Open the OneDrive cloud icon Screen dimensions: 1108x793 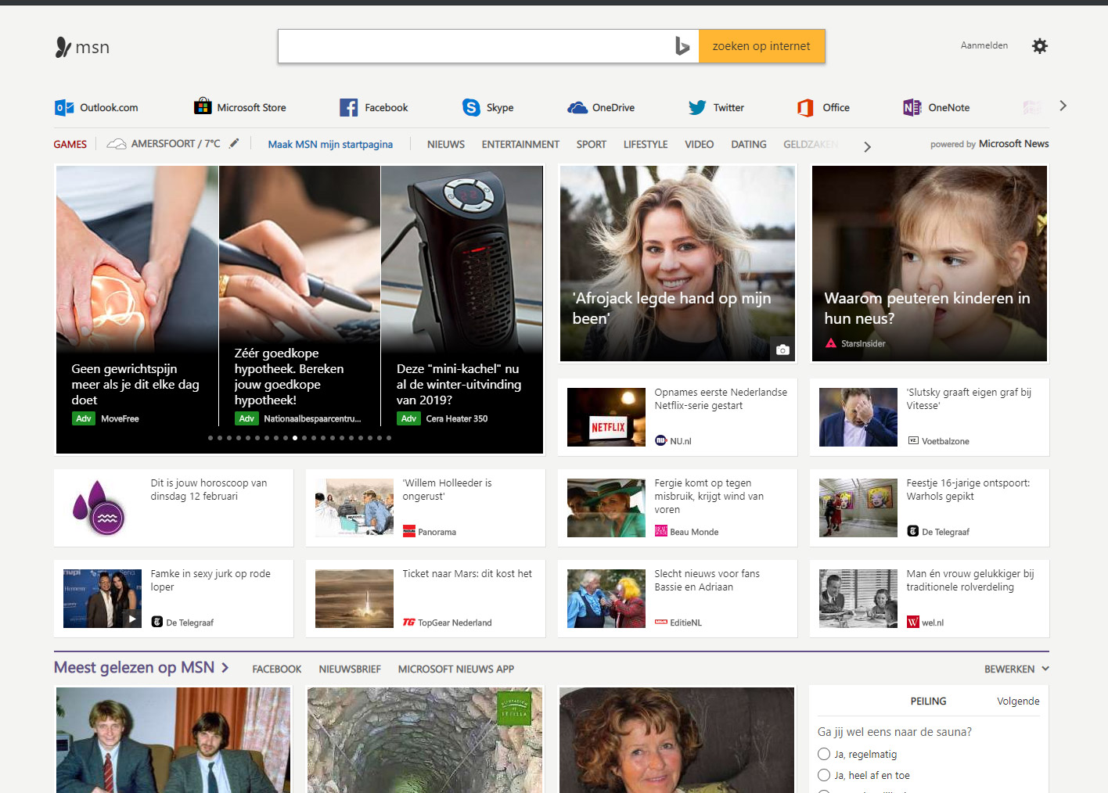click(577, 108)
